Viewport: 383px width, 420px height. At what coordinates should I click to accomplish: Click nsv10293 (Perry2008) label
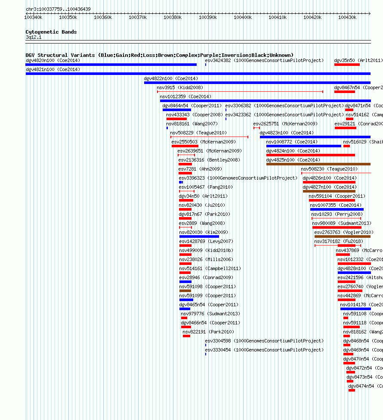point(337,214)
